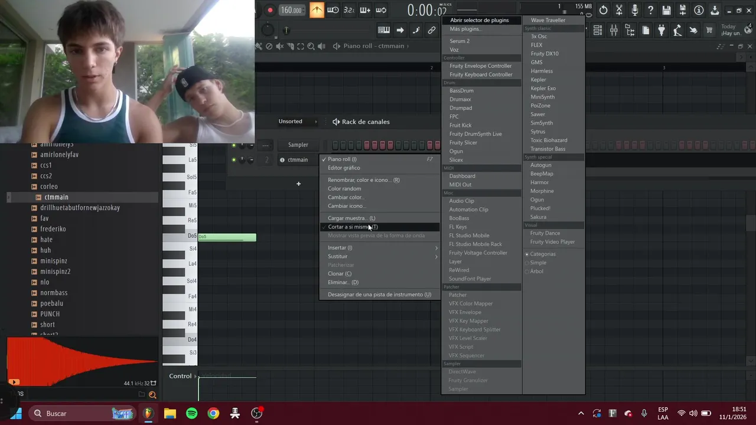The image size is (756, 425).
Task: Select the piano roll zoom magnifier tool
Action: (x=311, y=46)
